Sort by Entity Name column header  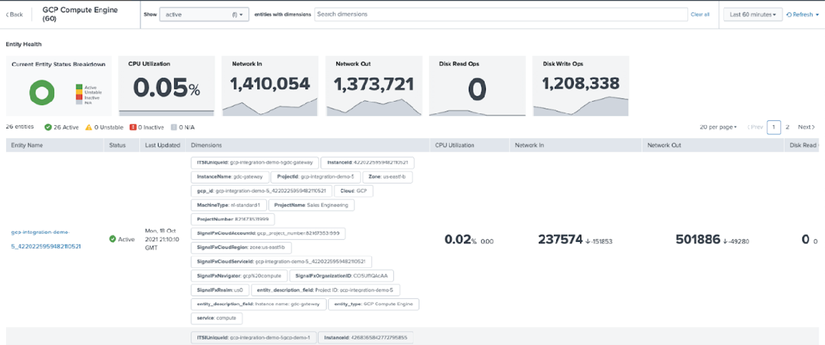[27, 145]
